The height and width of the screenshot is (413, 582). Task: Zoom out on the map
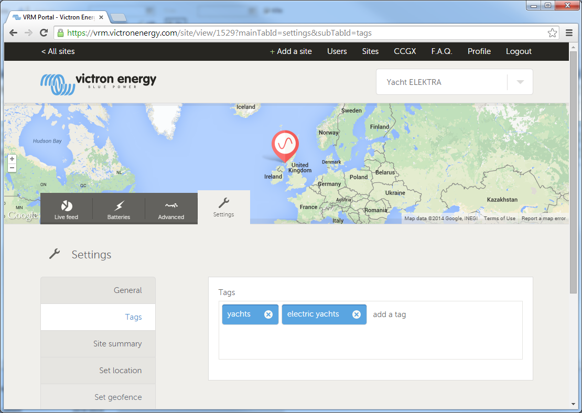tap(12, 168)
